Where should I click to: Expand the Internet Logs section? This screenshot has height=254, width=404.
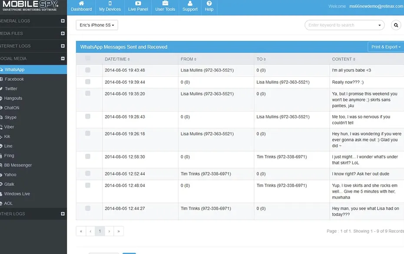click(x=63, y=46)
